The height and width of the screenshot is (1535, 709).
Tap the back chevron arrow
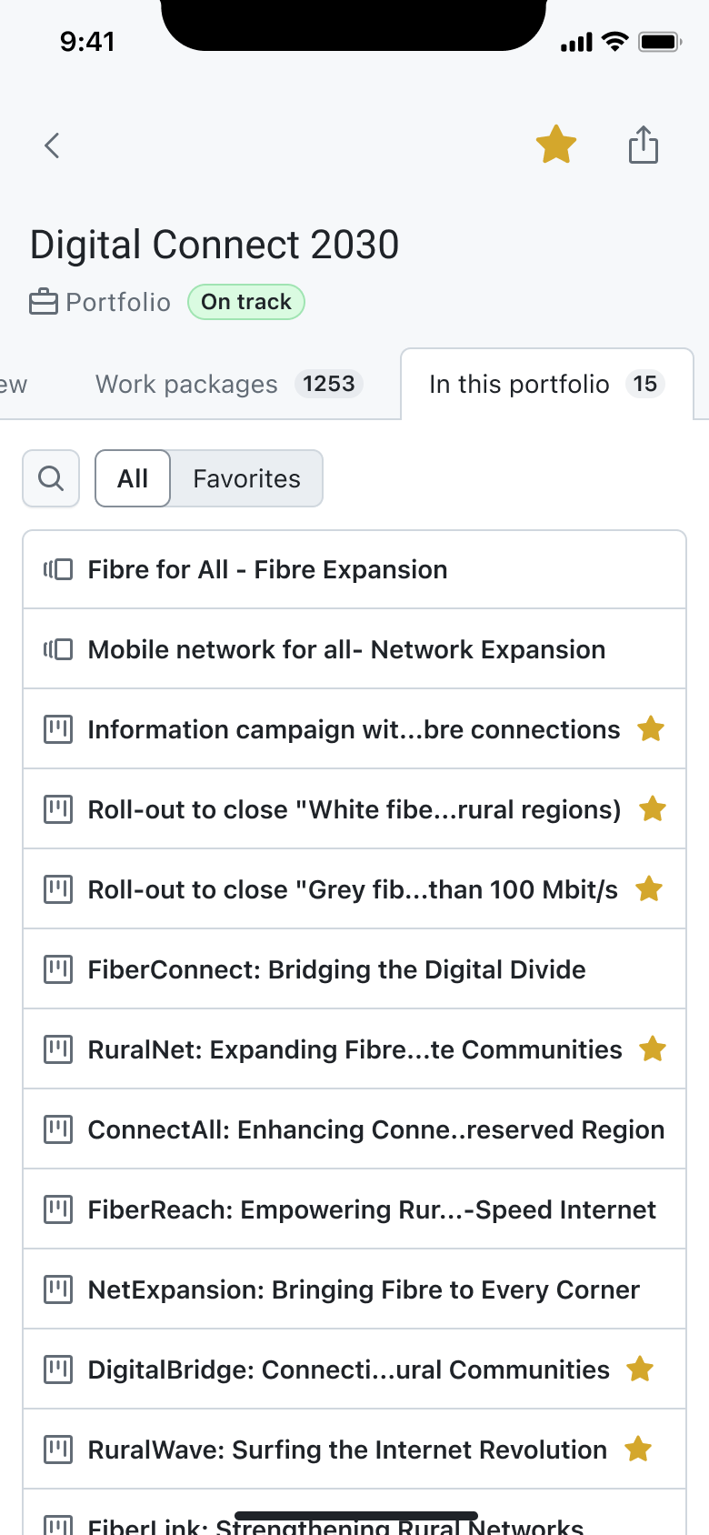[52, 145]
